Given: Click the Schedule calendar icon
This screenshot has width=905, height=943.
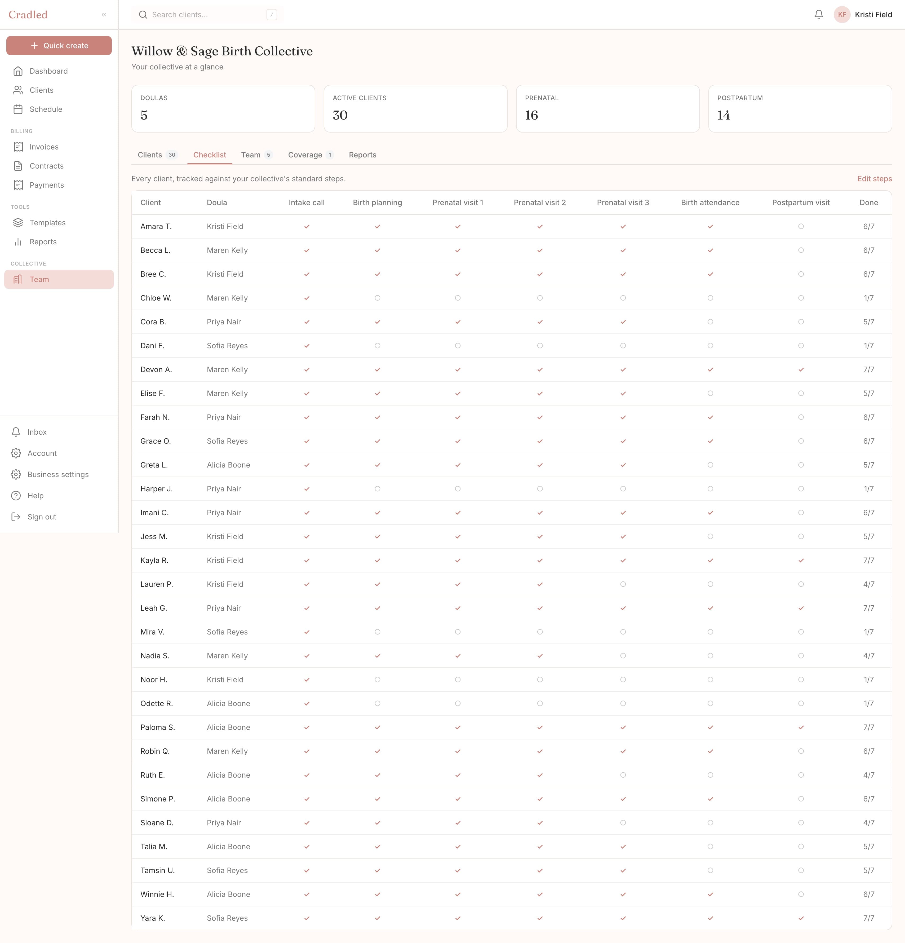Looking at the screenshot, I should pyautogui.click(x=18, y=109).
